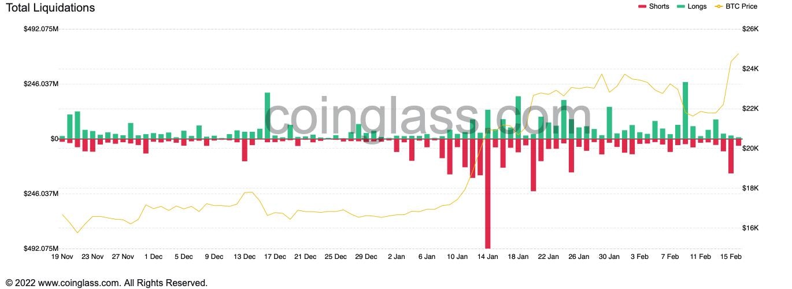The height and width of the screenshot is (289, 792).
Task: Click the yellow BTC Price line marker
Action: pyautogui.click(x=719, y=7)
